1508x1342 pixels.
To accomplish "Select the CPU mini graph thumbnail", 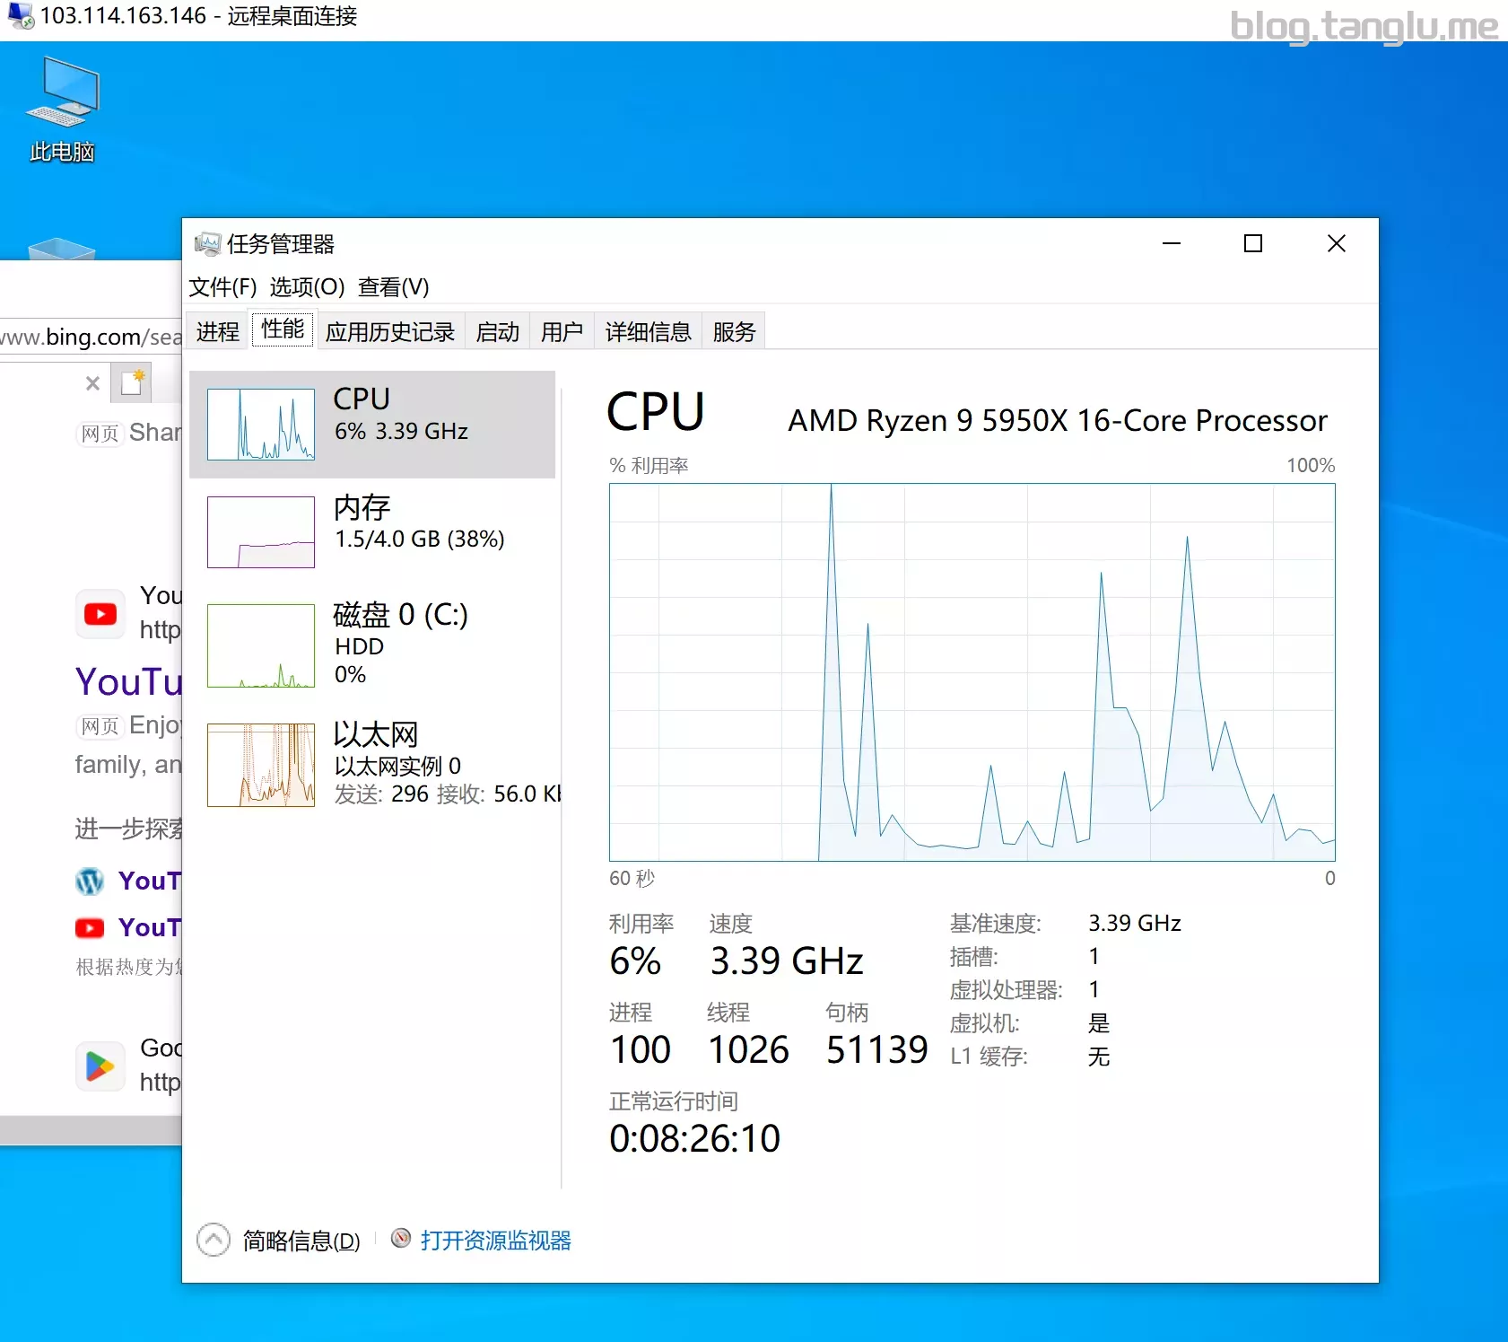I will [x=261, y=424].
